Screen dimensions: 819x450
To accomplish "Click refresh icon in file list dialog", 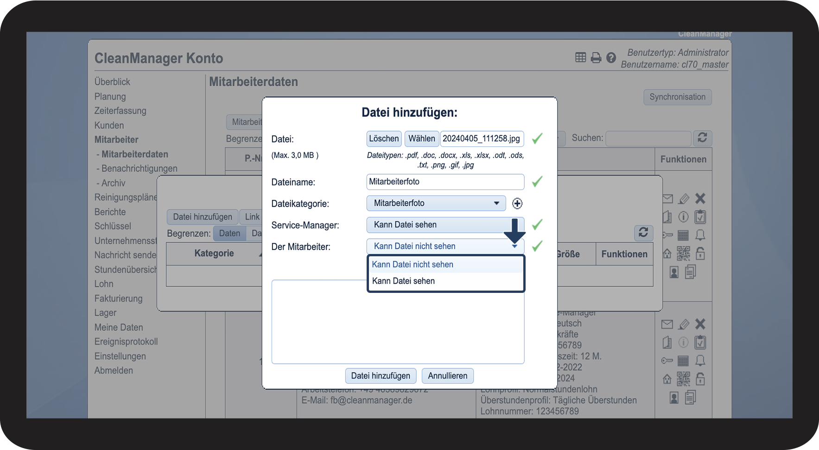I will pyautogui.click(x=643, y=232).
